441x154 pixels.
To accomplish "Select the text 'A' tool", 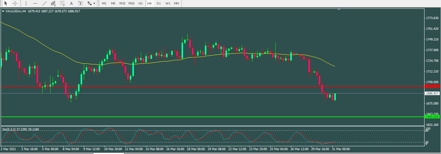I will pyautogui.click(x=72, y=3).
